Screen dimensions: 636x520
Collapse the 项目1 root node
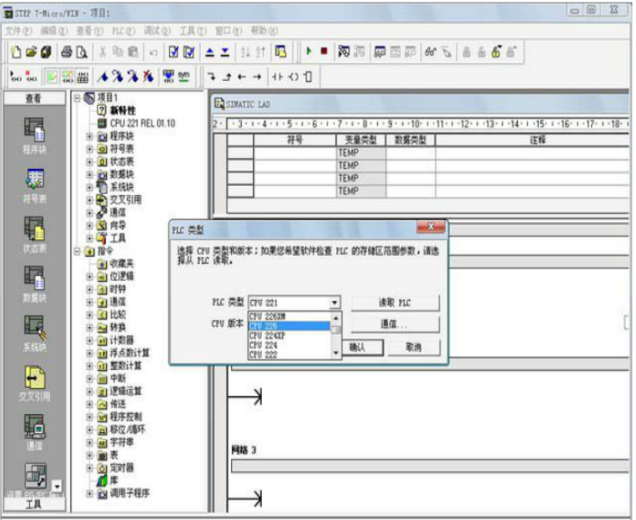76,98
